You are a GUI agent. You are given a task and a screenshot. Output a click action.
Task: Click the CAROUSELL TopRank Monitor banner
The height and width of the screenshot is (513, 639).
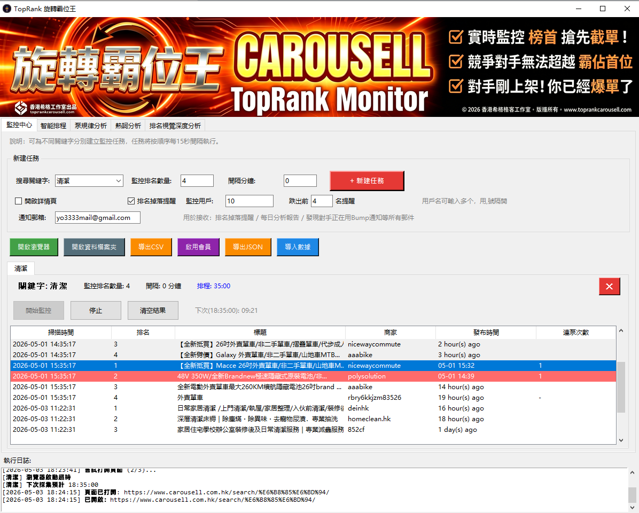pos(319,67)
